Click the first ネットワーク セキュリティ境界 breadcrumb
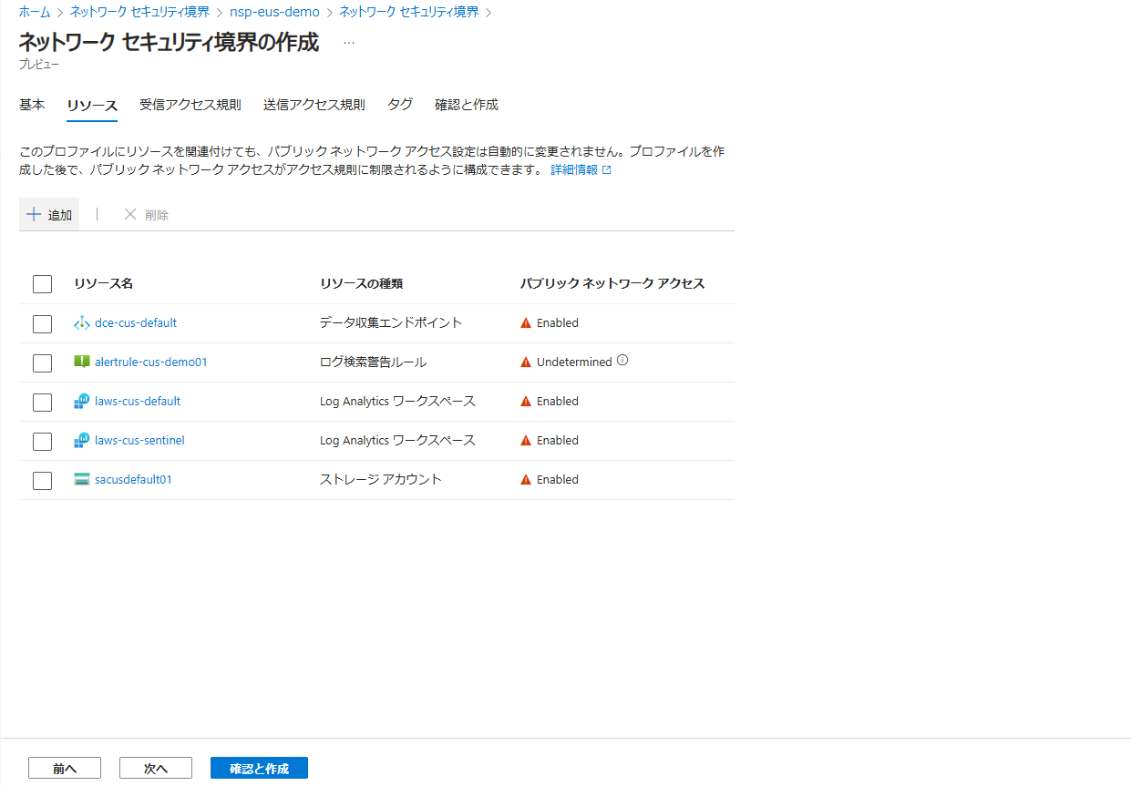This screenshot has height=786, width=1131. coord(139,13)
